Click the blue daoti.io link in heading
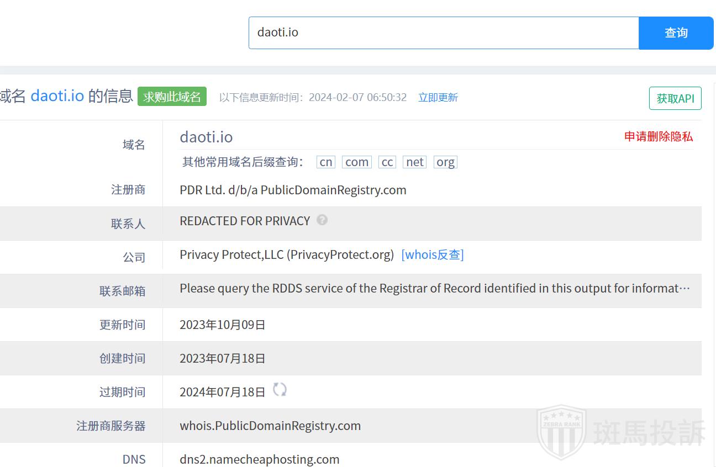 click(x=57, y=96)
